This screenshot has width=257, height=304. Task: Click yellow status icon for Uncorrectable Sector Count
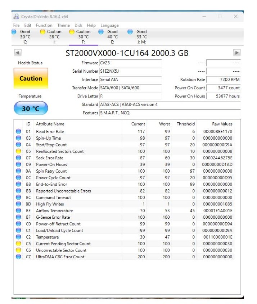click(x=18, y=250)
